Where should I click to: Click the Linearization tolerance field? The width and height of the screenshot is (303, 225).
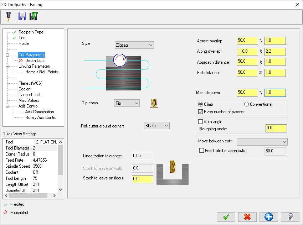(143, 156)
